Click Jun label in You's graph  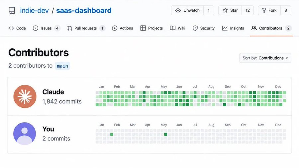(x=179, y=125)
